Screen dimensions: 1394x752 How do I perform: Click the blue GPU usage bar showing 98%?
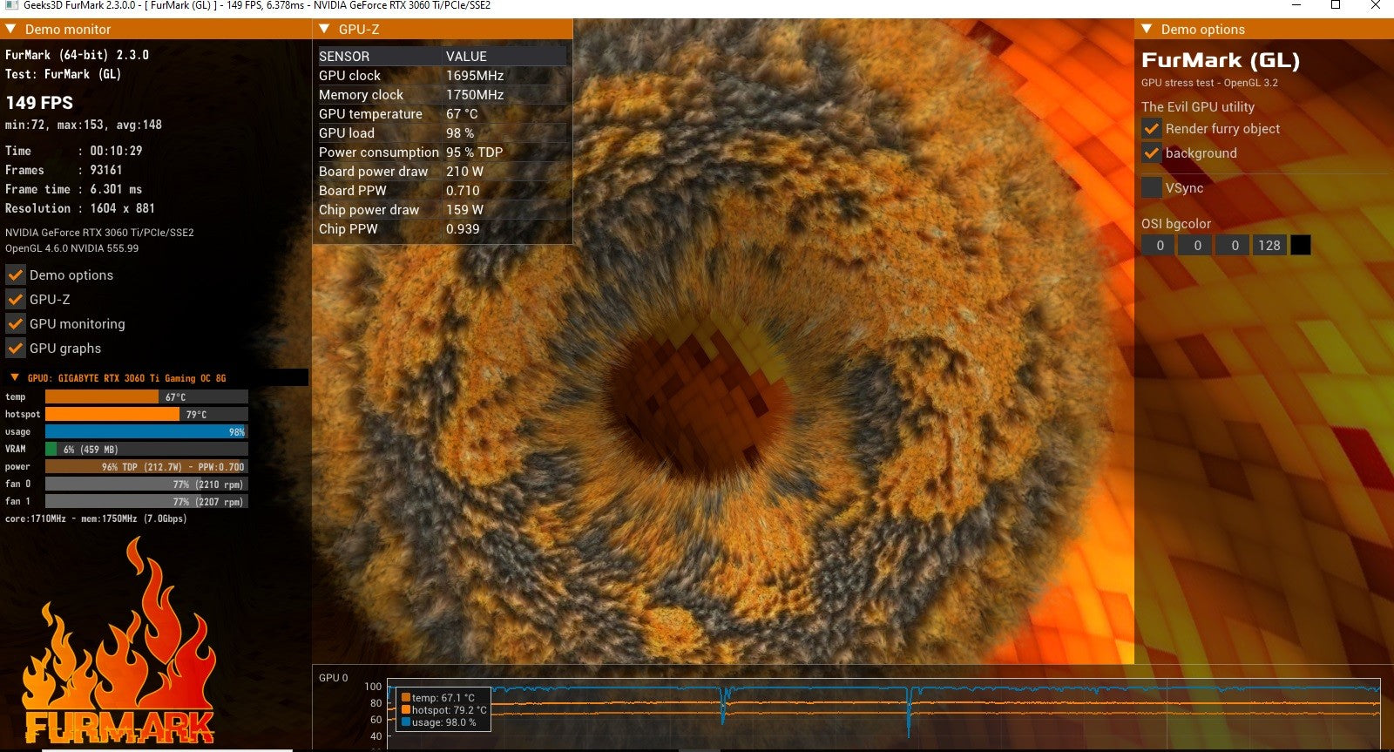(145, 432)
